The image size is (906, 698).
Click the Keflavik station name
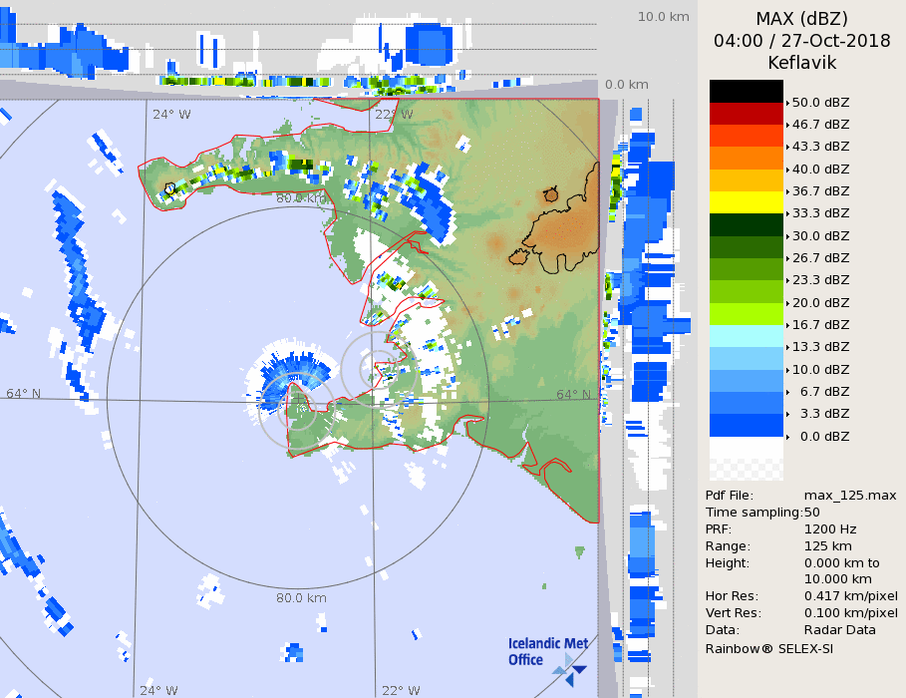tap(801, 63)
